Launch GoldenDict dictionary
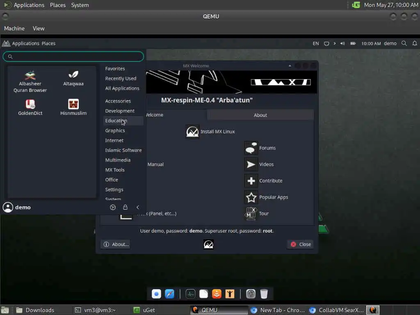This screenshot has height=315, width=420. (30, 107)
